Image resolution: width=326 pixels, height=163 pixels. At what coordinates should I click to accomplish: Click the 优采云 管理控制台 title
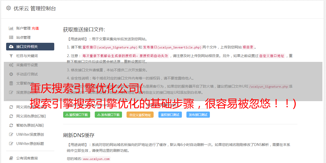coord(35,8)
